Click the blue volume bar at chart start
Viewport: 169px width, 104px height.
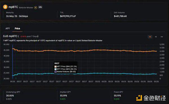(13, 62)
